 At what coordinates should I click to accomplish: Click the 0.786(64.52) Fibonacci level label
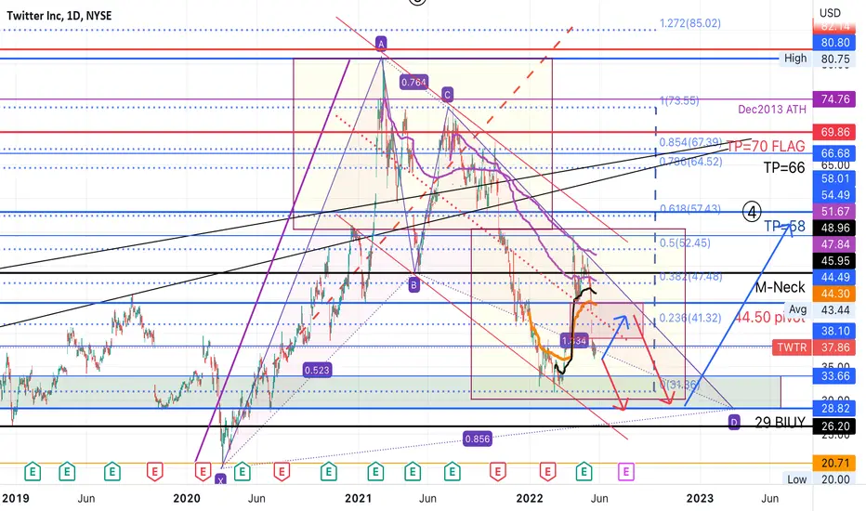(690, 162)
